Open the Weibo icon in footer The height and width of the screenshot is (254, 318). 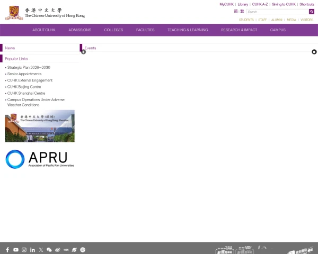pyautogui.click(x=58, y=250)
